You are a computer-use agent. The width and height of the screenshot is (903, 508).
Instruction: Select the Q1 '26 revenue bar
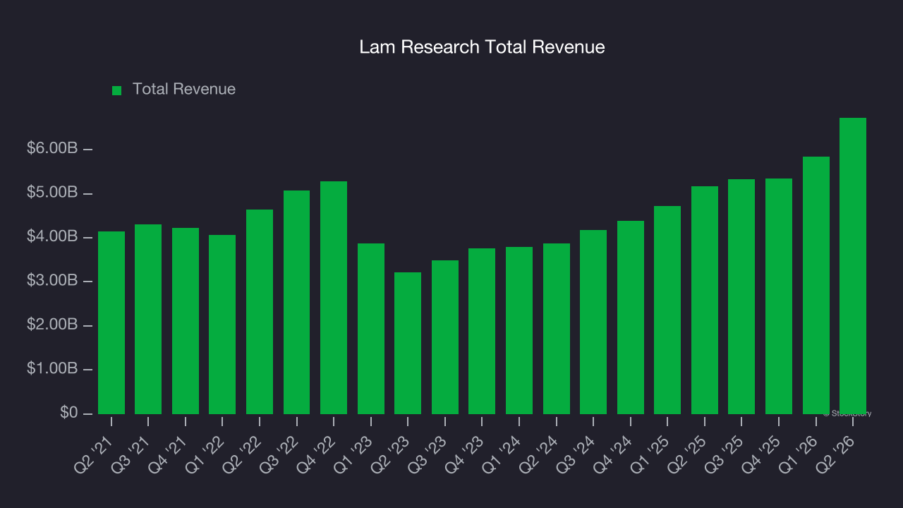(x=816, y=285)
